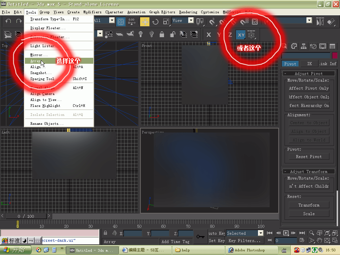Click the Time Configuration icon
Viewport: 340px width, 255px height.
pos(302,240)
